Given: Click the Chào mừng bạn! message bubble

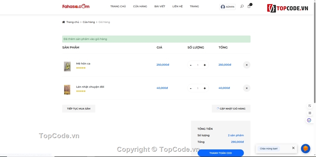Looking at the screenshot, I should [268, 149].
